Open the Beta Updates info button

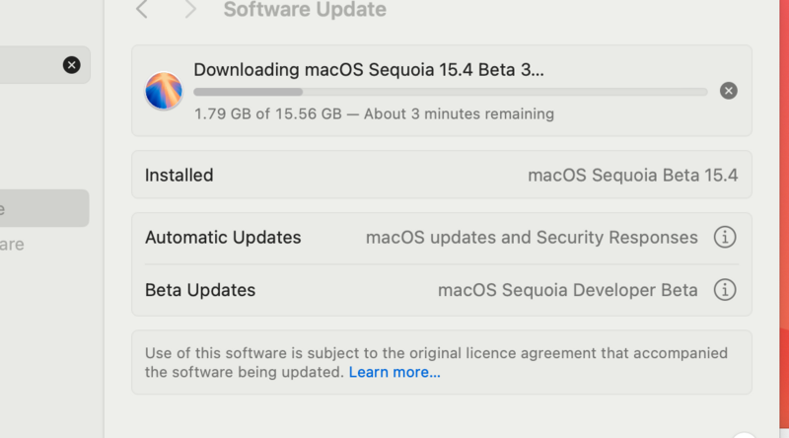725,290
